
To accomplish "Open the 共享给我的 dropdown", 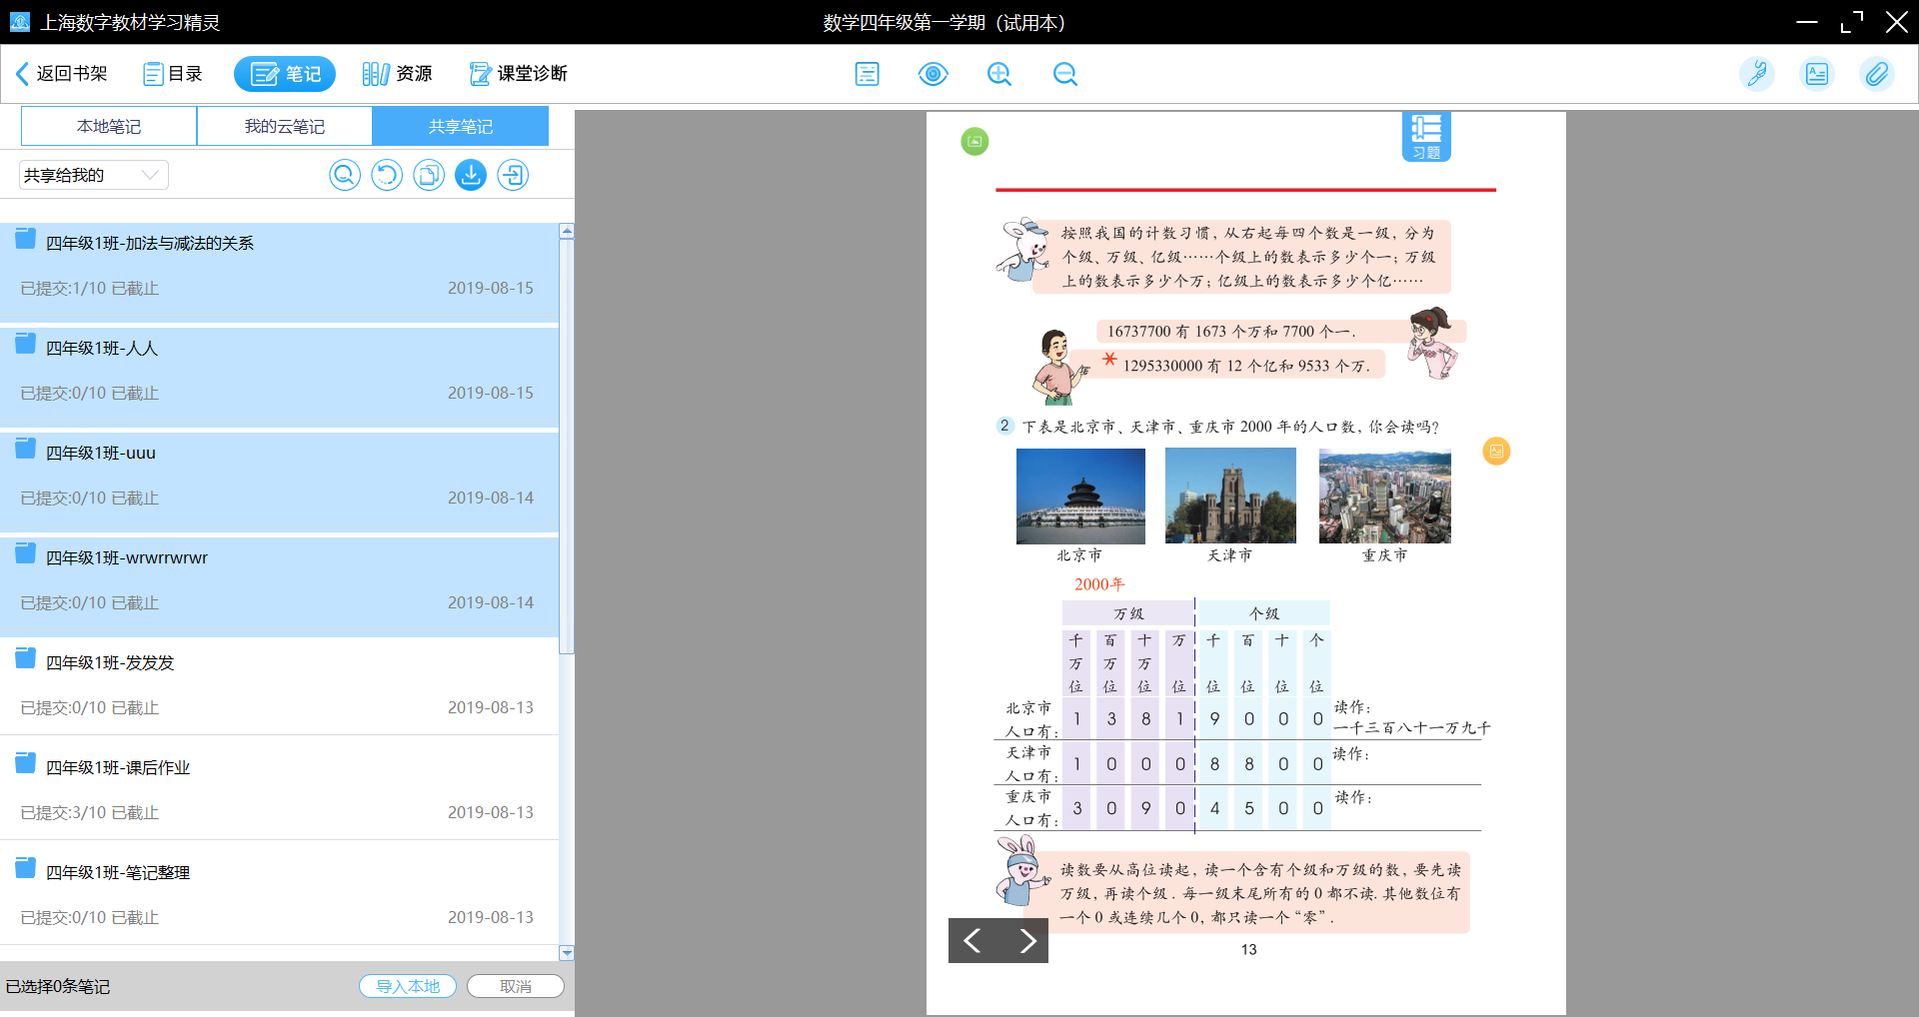I will (x=93, y=175).
